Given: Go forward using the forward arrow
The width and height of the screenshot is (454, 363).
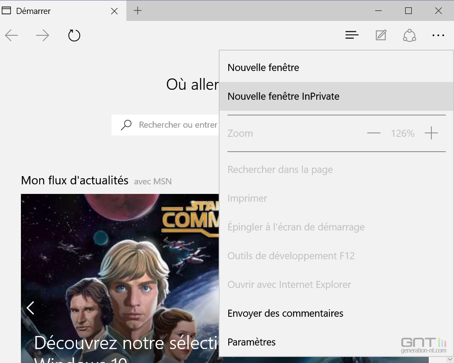Looking at the screenshot, I should [x=43, y=36].
